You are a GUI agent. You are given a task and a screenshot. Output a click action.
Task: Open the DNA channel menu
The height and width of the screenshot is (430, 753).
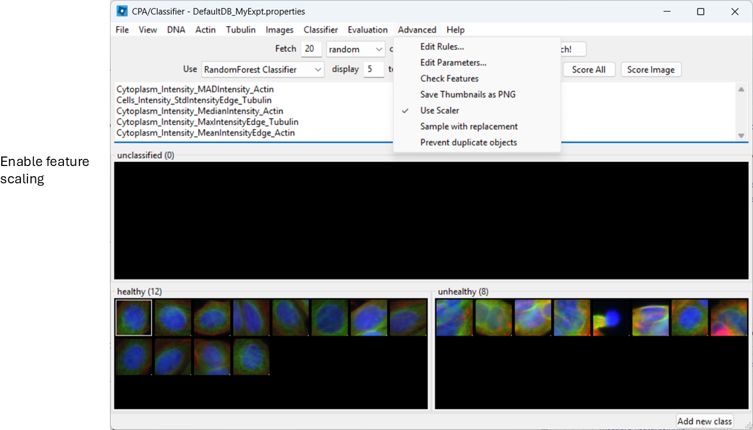176,29
